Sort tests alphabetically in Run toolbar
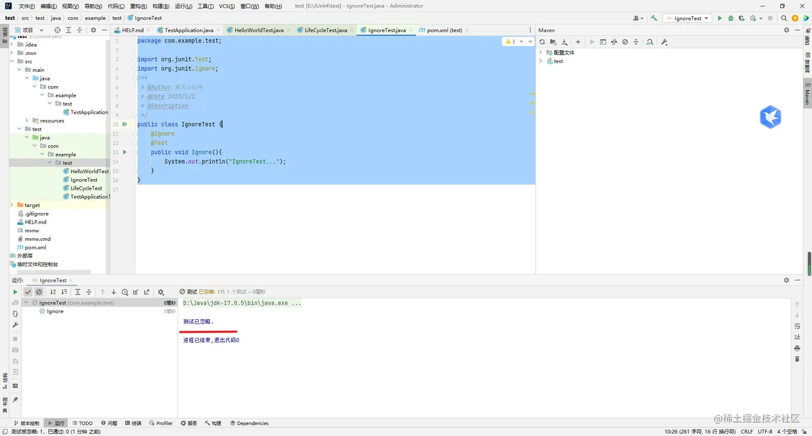This screenshot has width=812, height=436. point(53,292)
